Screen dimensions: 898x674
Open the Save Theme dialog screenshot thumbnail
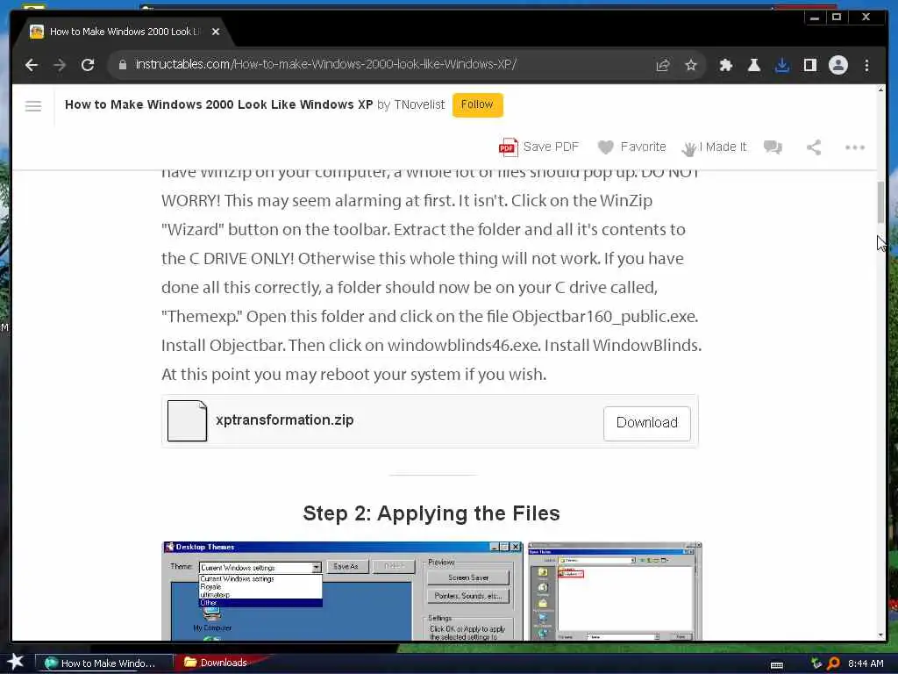pyautogui.click(x=615, y=591)
